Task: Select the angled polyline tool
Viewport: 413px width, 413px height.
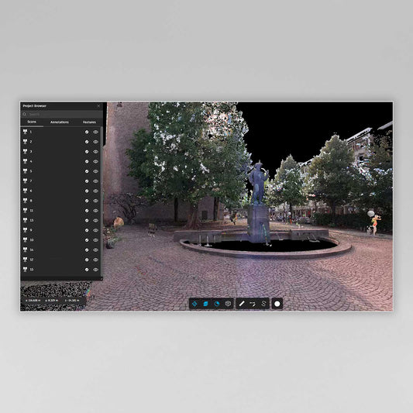Action: click(253, 304)
